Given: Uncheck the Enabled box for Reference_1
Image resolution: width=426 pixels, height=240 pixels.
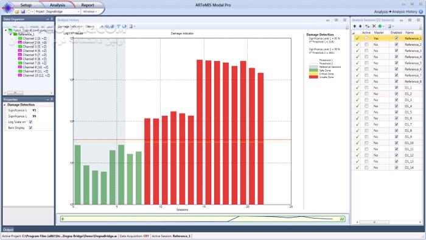Looking at the screenshot, I should (396, 38).
